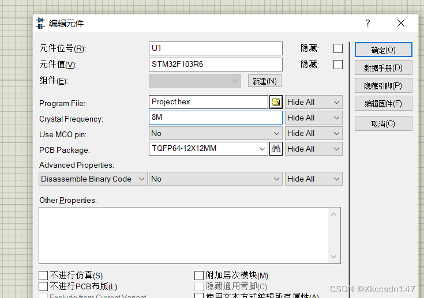Expand the Use MCO pin No dropdown

tap(216, 133)
